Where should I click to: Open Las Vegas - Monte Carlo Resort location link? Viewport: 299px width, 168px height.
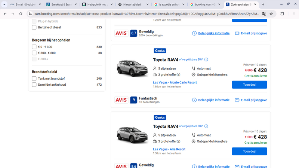pos(175,82)
